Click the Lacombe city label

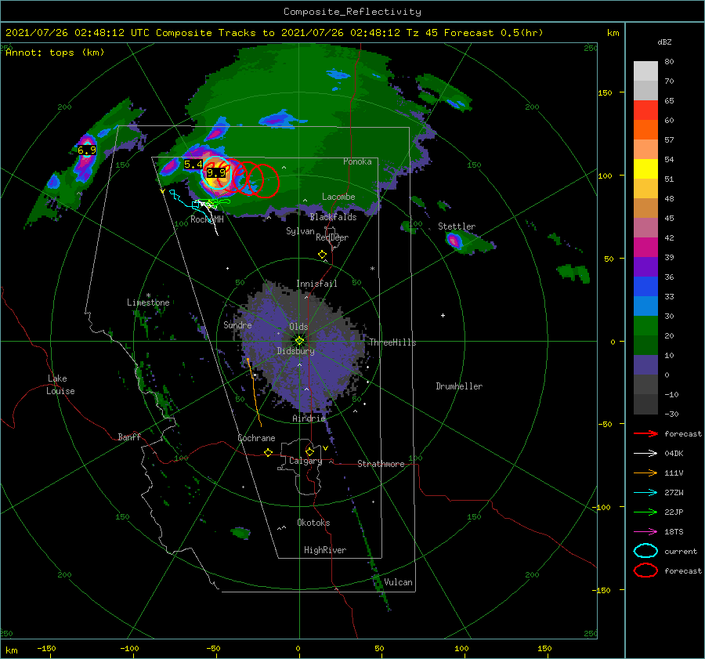(x=338, y=197)
